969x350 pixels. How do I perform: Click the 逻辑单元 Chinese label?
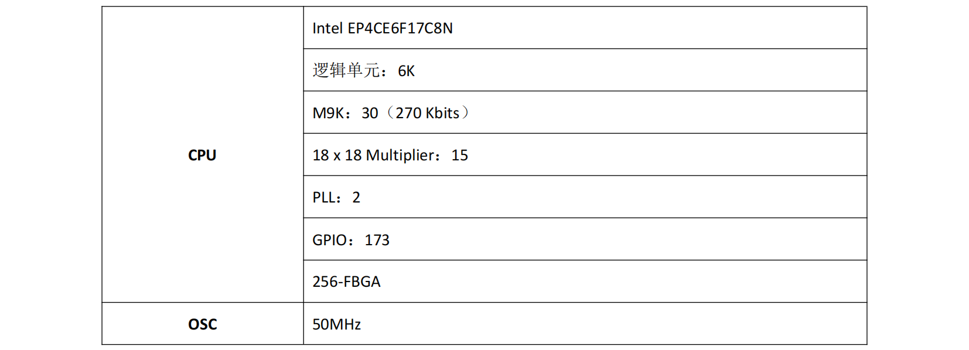[346, 70]
